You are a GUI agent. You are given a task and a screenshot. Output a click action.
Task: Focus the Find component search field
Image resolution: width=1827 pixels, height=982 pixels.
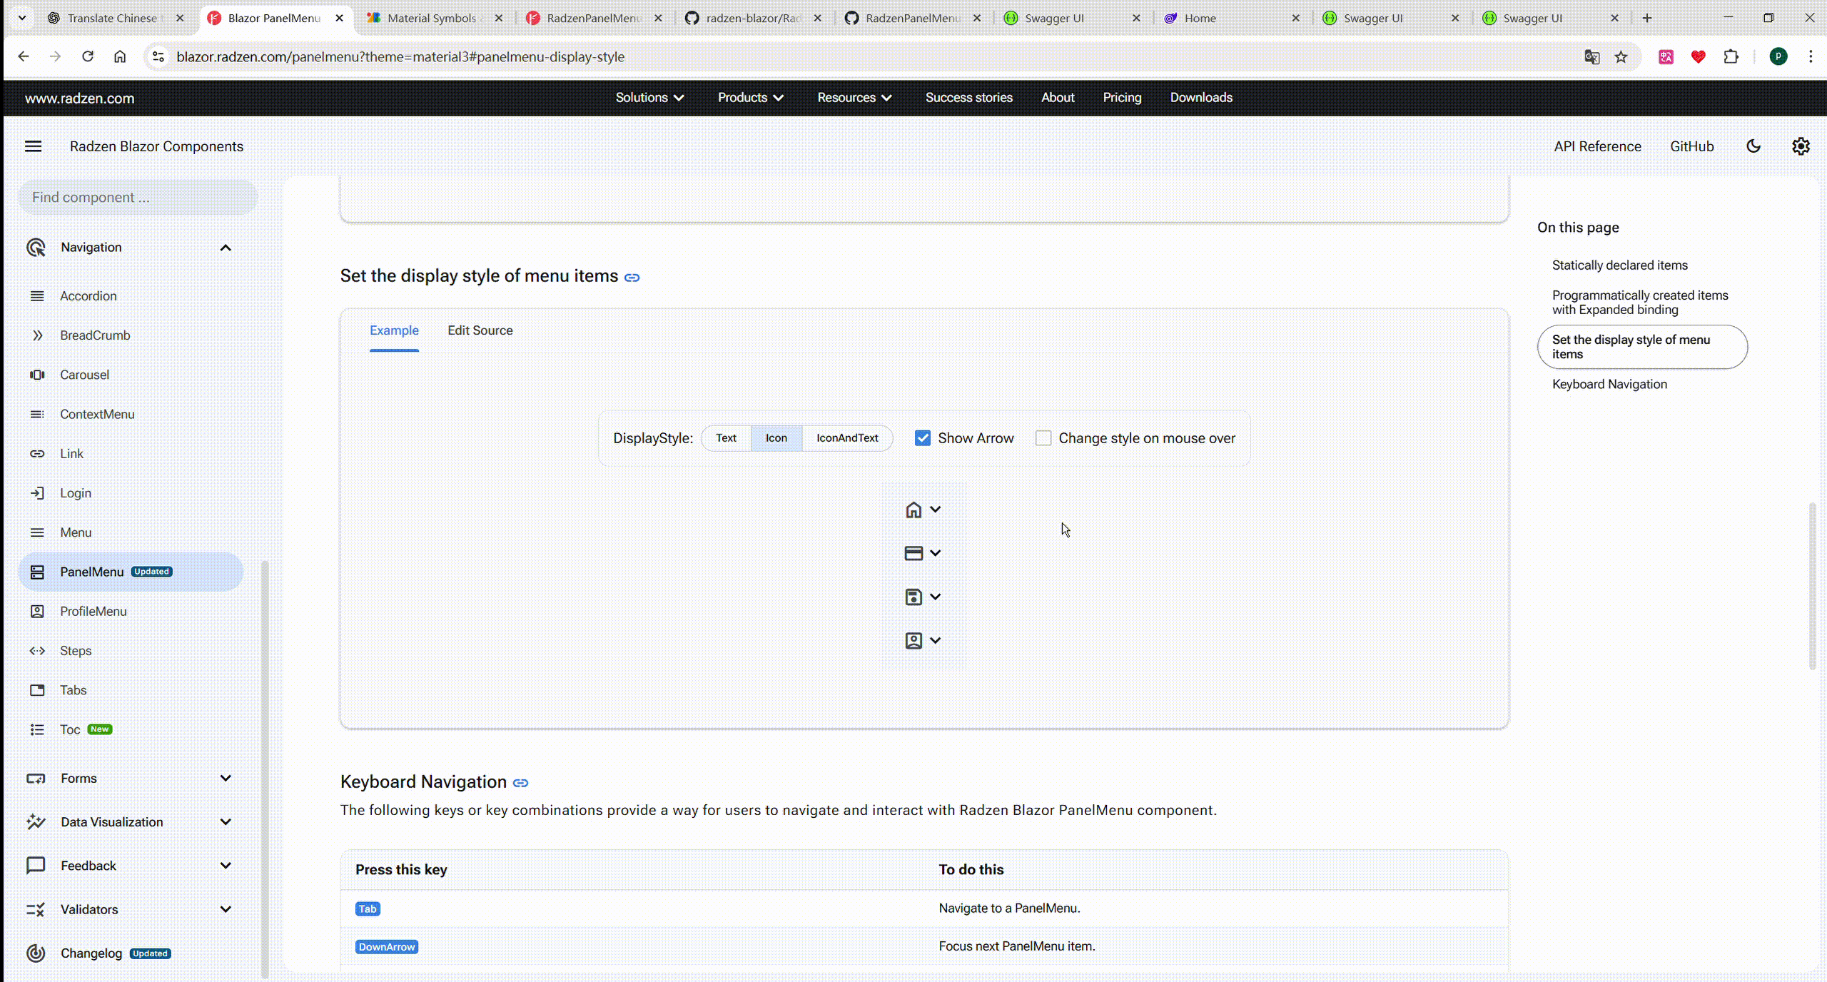[x=138, y=197]
